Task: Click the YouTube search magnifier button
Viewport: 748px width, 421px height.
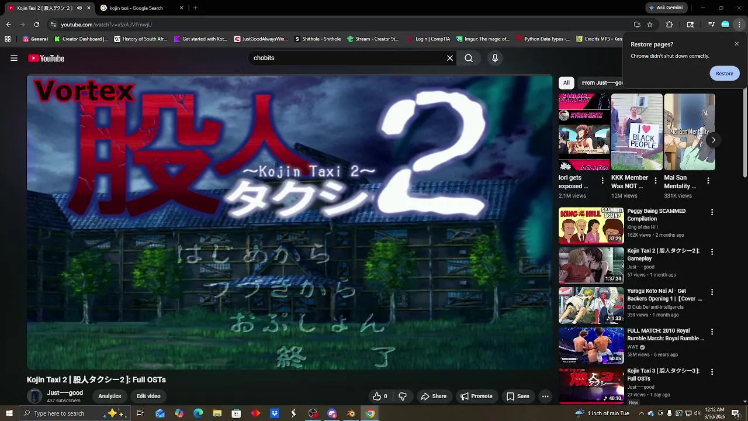Action: coord(469,58)
